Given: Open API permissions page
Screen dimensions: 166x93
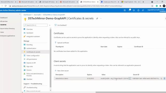Looking at the screenshot, I should [x=32, y=59].
